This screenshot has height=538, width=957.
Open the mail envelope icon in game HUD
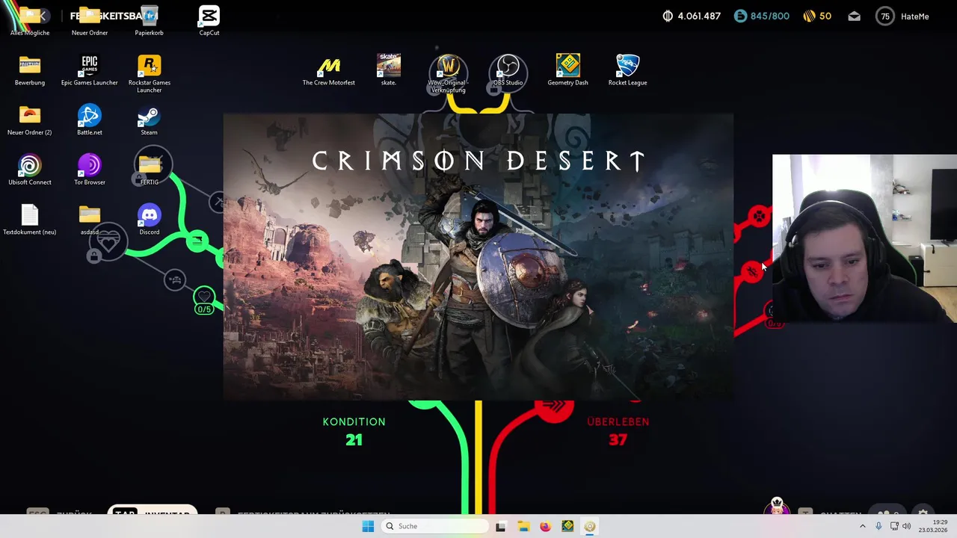coord(855,16)
